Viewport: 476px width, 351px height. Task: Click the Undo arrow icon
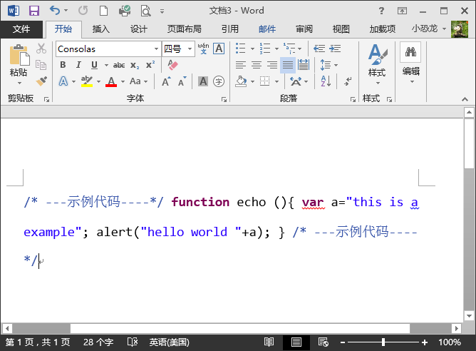coord(55,10)
